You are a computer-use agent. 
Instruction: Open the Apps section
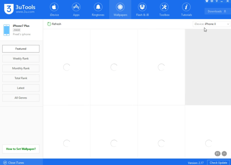click(76, 10)
